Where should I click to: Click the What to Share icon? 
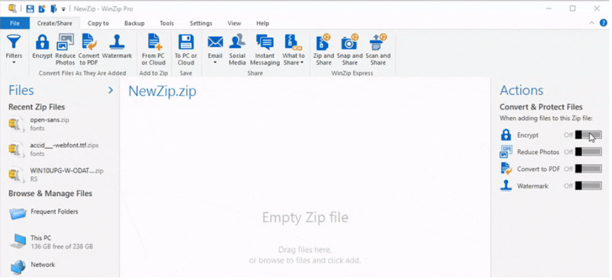(293, 42)
